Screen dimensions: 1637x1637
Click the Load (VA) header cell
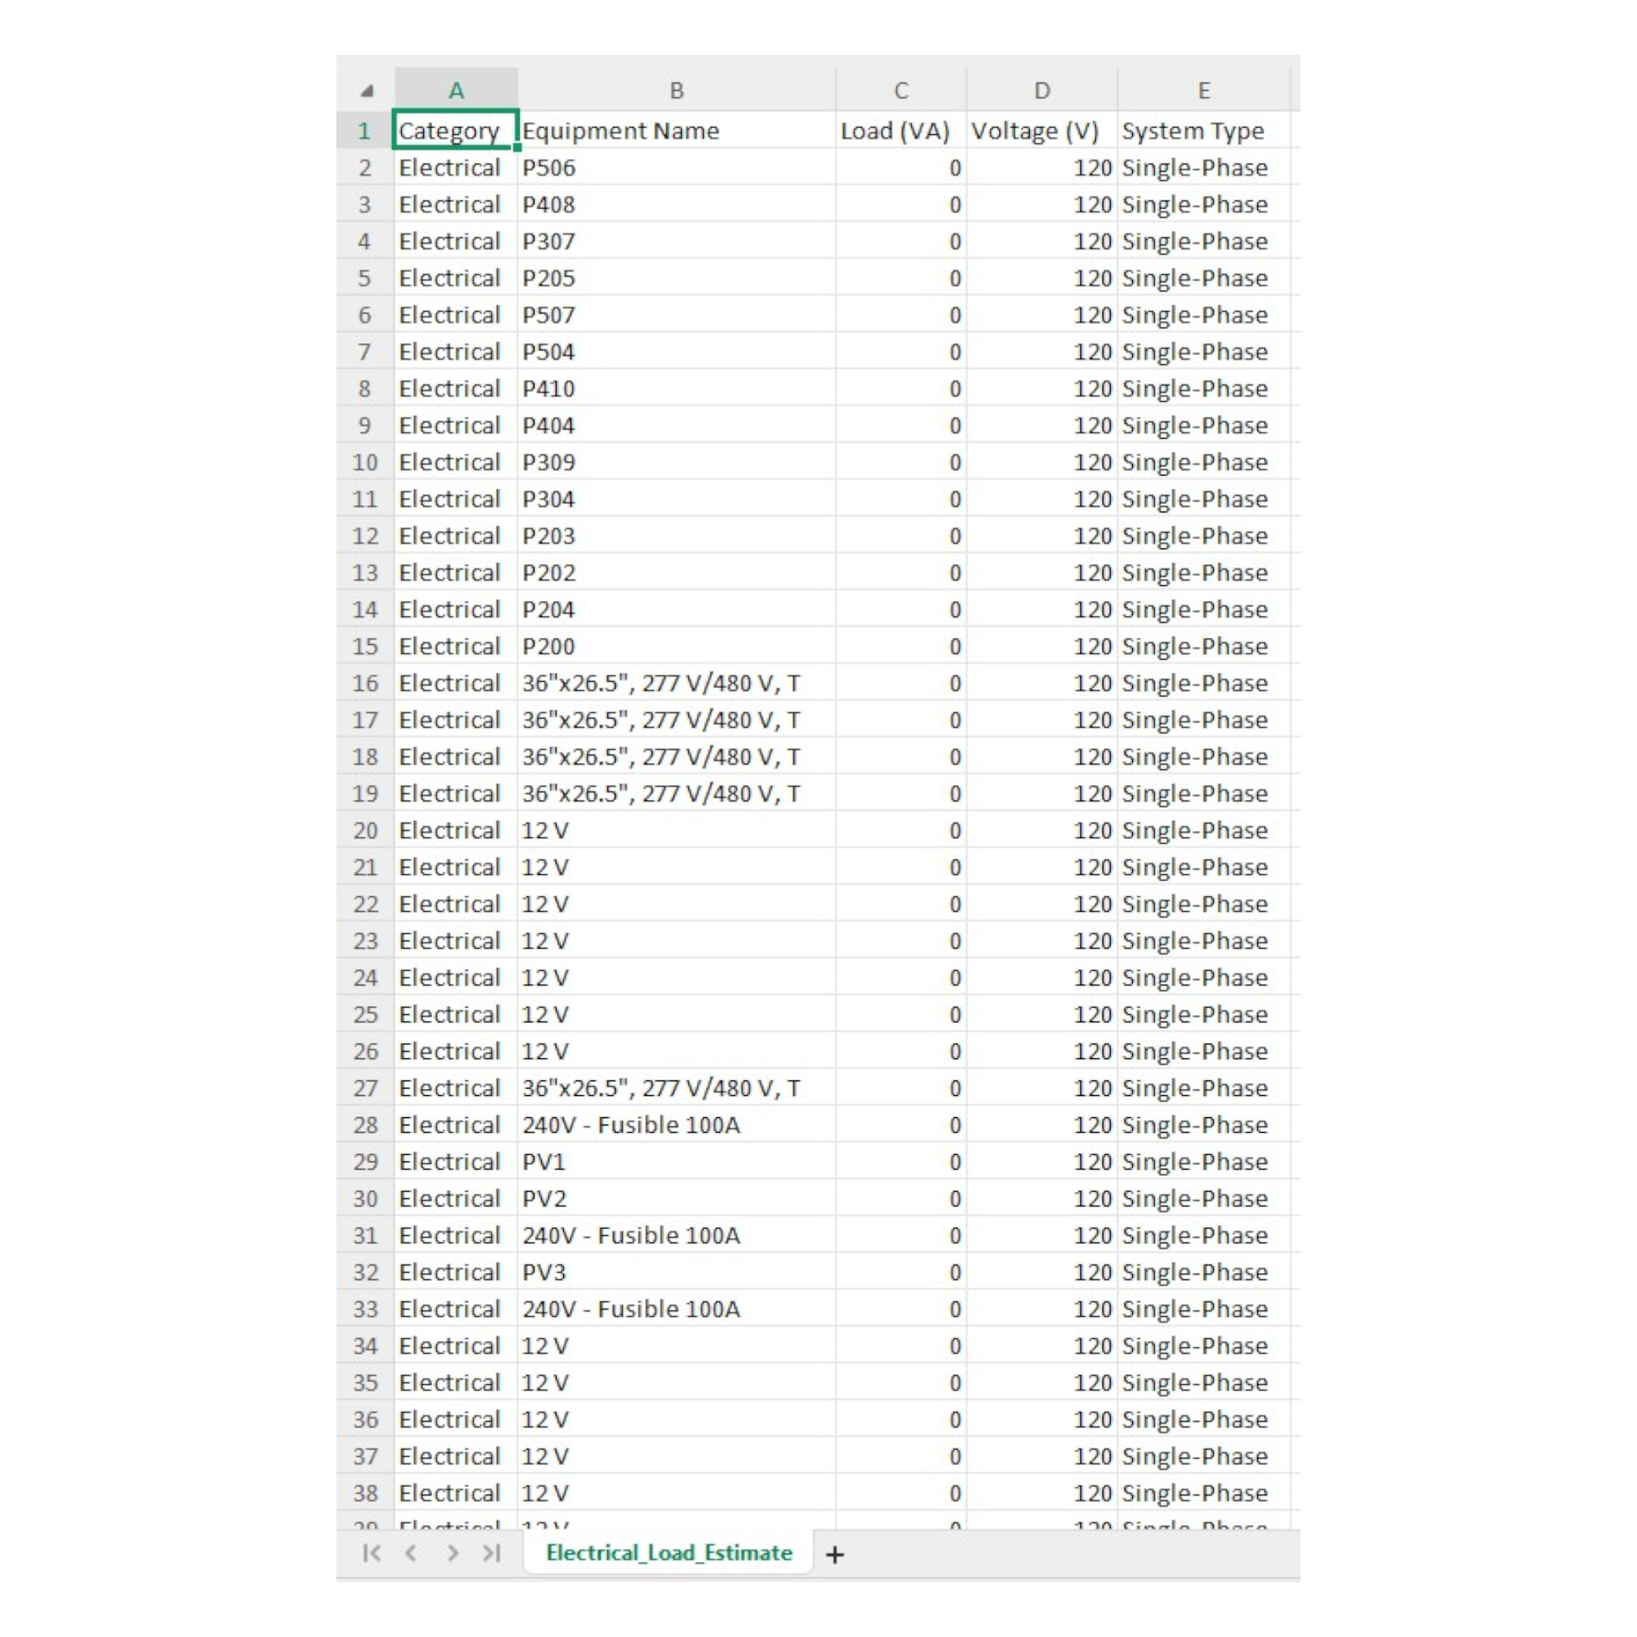tap(900, 130)
